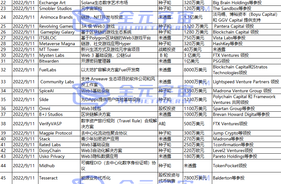The height and width of the screenshot is (184, 281).
Task: Select the Stack project cell
Action: (x=59, y=139)
